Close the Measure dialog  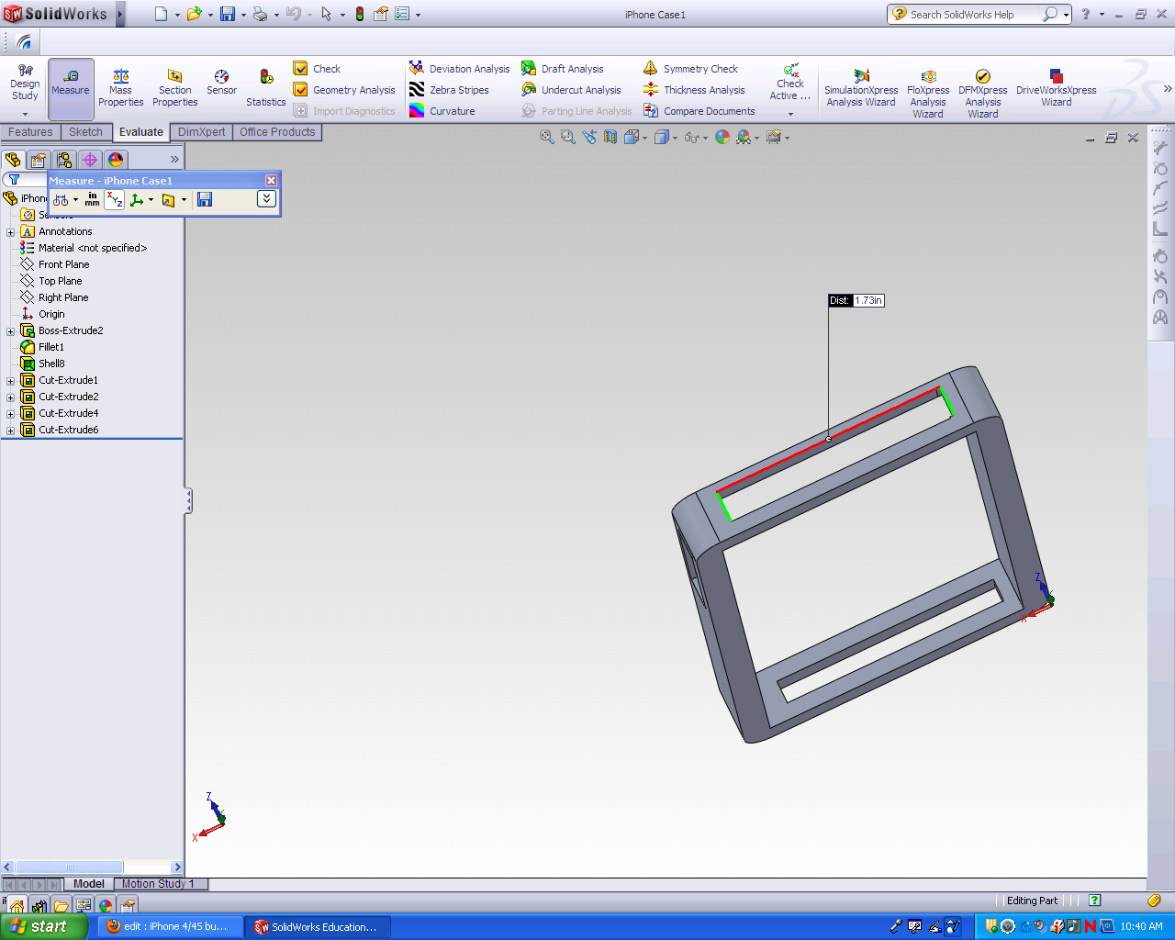coord(271,181)
